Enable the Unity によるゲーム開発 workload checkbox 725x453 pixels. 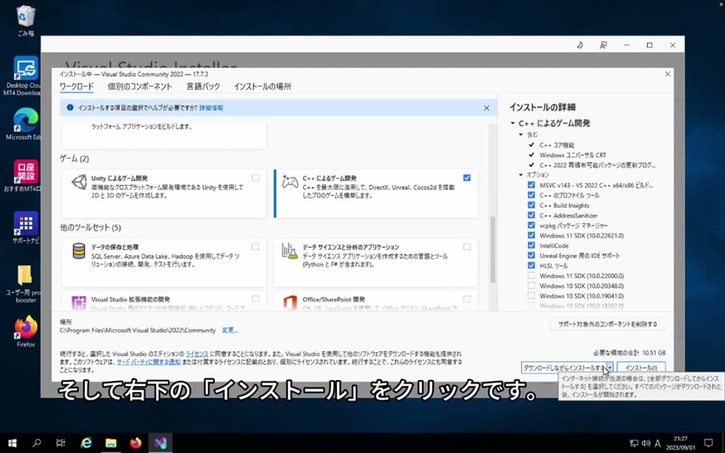[256, 178]
